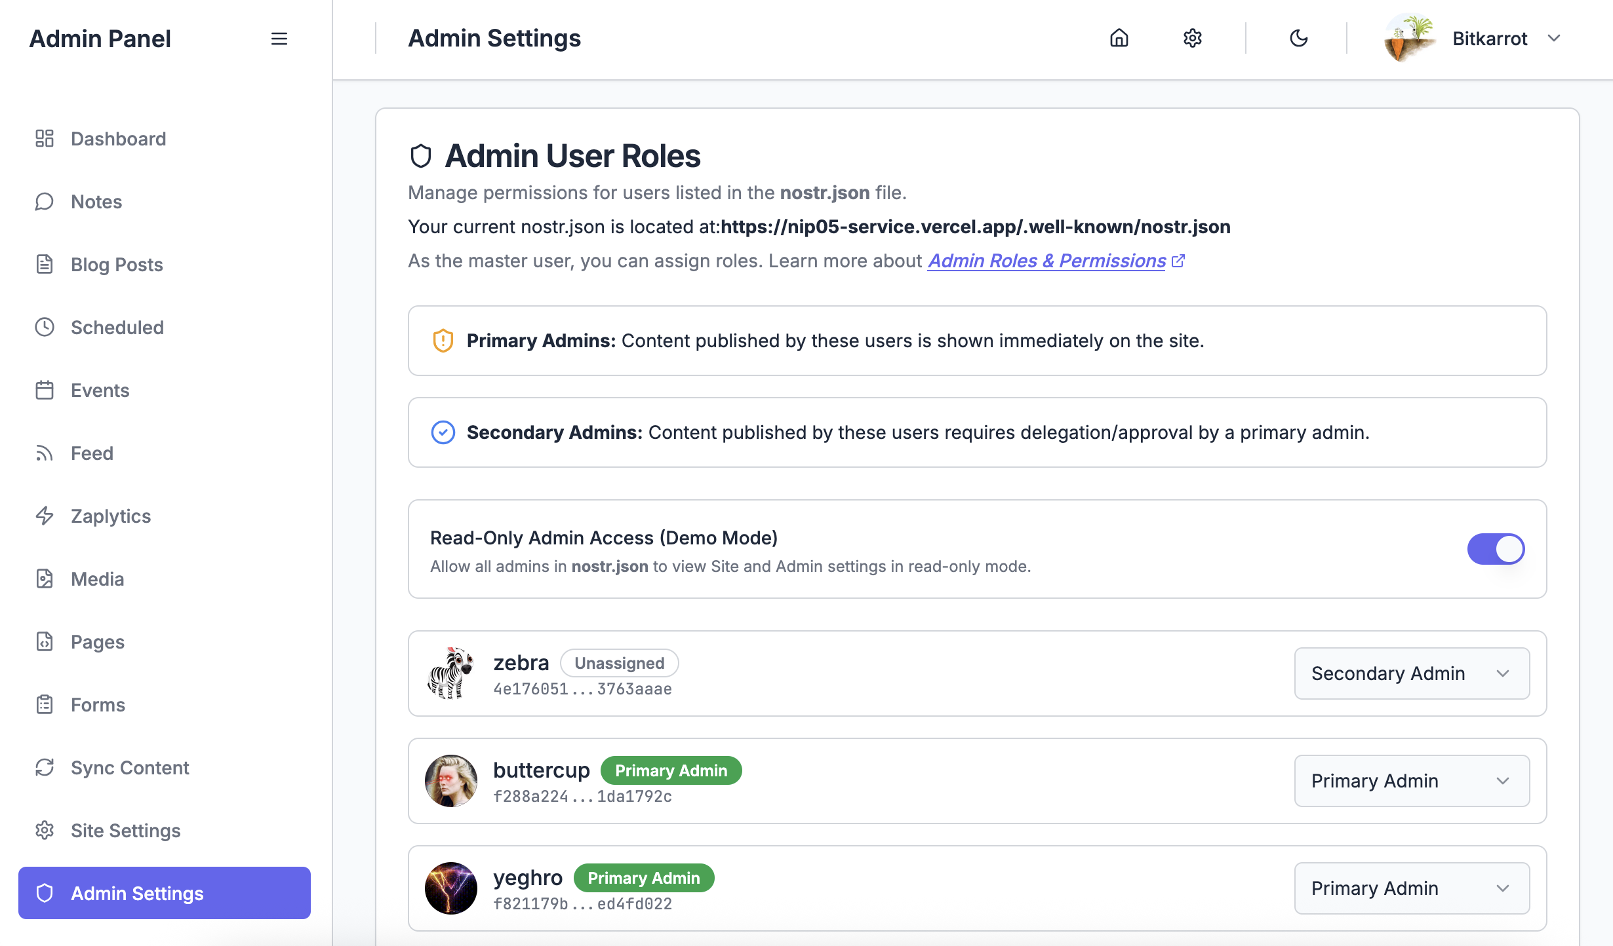Switch to dark mode moon icon
The image size is (1613, 946).
point(1298,38)
